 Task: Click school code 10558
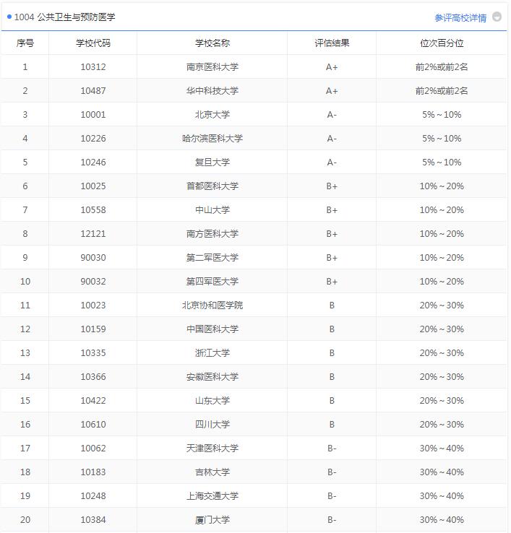click(x=93, y=209)
